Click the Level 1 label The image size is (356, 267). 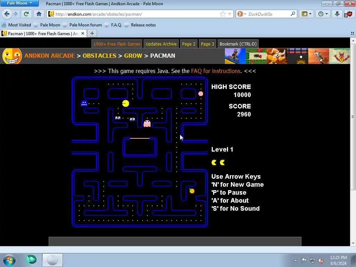(x=222, y=149)
